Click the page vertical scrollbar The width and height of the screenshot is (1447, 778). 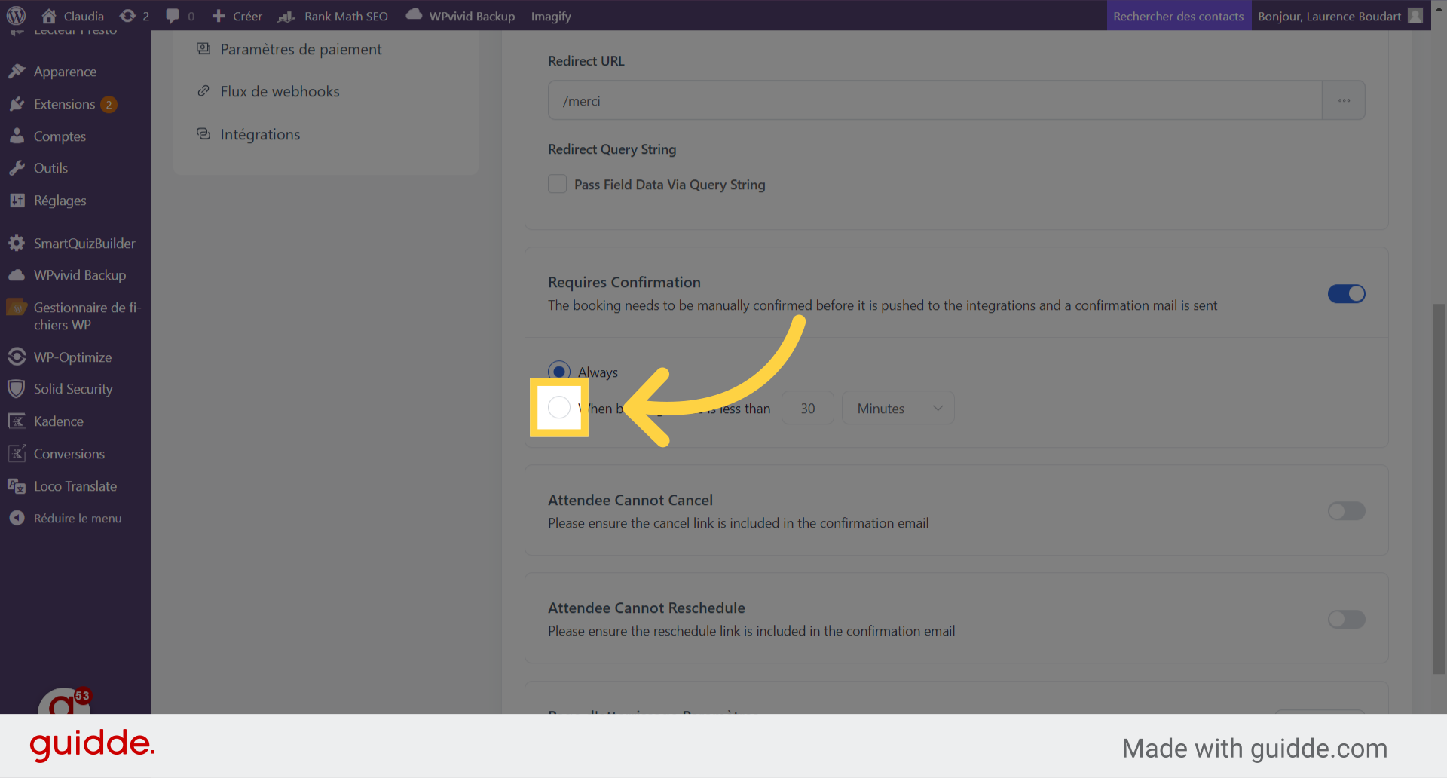(x=1439, y=489)
